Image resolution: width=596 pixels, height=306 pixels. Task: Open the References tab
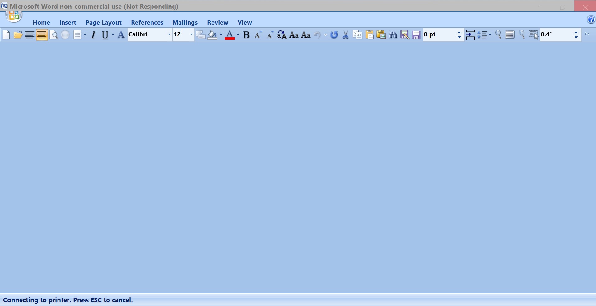pyautogui.click(x=147, y=22)
